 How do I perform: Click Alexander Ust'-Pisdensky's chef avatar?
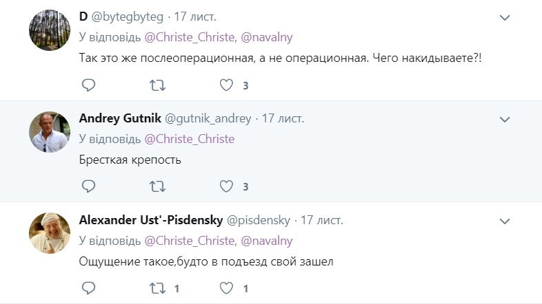(50, 233)
